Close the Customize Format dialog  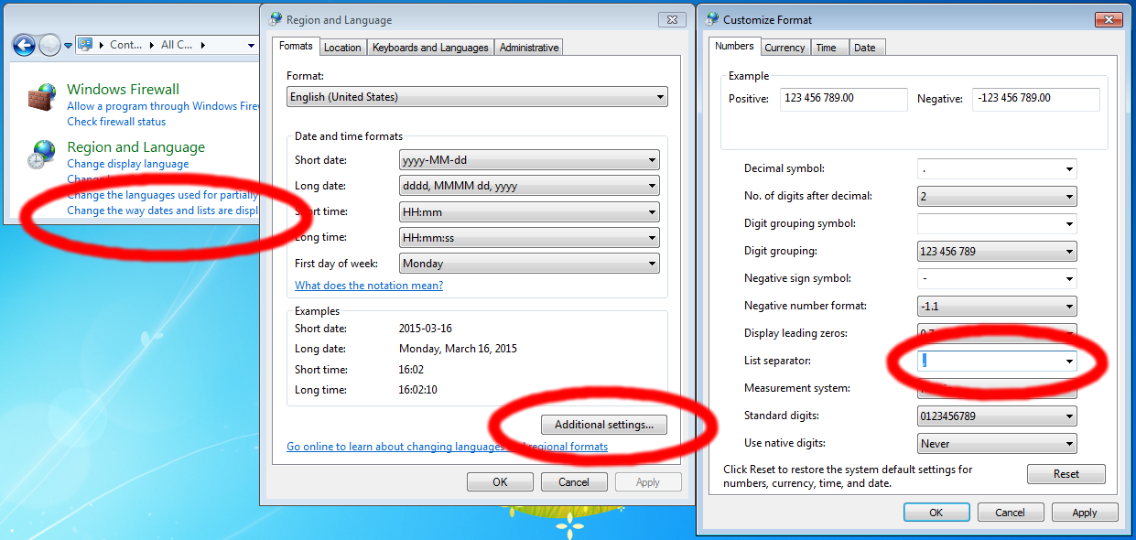(x=1108, y=19)
